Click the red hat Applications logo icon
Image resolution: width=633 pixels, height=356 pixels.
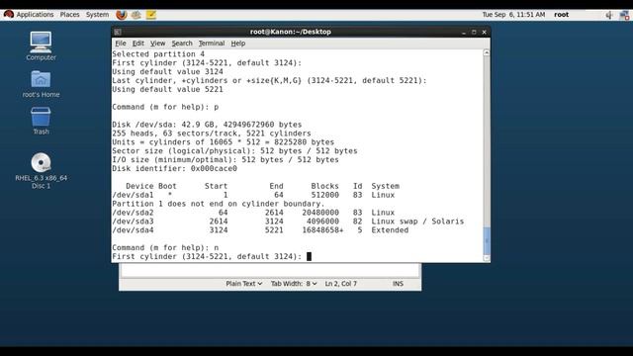(x=9, y=15)
